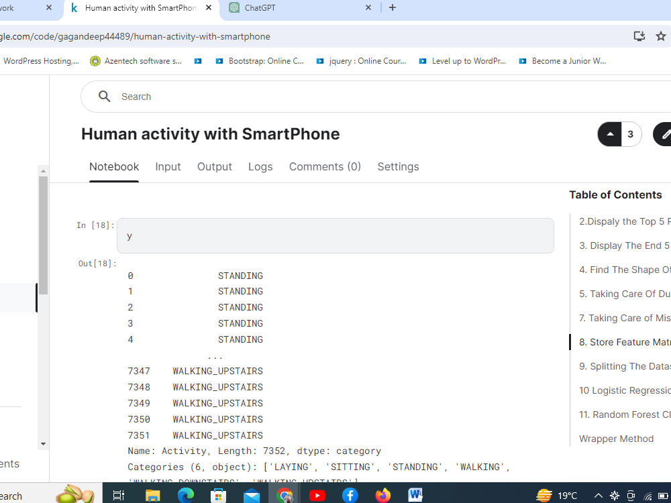Click the left sidebar scroll up arrow
Image resolution: width=671 pixels, height=503 pixels.
point(43,170)
